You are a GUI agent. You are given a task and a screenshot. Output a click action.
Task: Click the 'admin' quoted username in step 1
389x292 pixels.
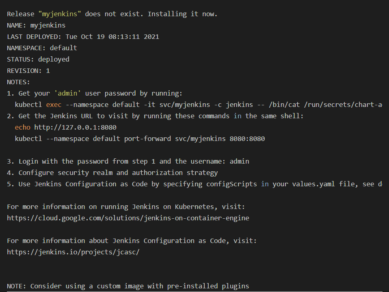tap(67, 93)
